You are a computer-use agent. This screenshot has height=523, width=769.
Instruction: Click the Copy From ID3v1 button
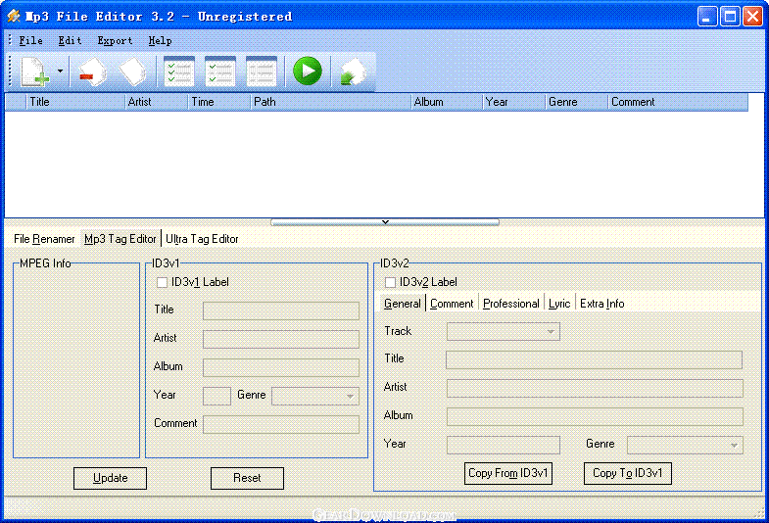click(x=508, y=473)
